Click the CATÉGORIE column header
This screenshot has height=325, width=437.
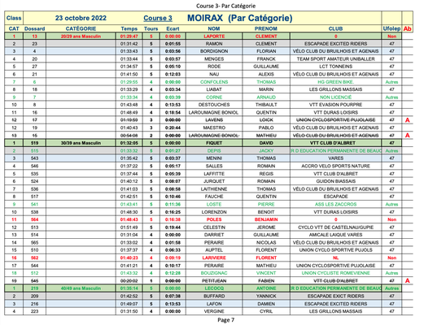(81, 28)
